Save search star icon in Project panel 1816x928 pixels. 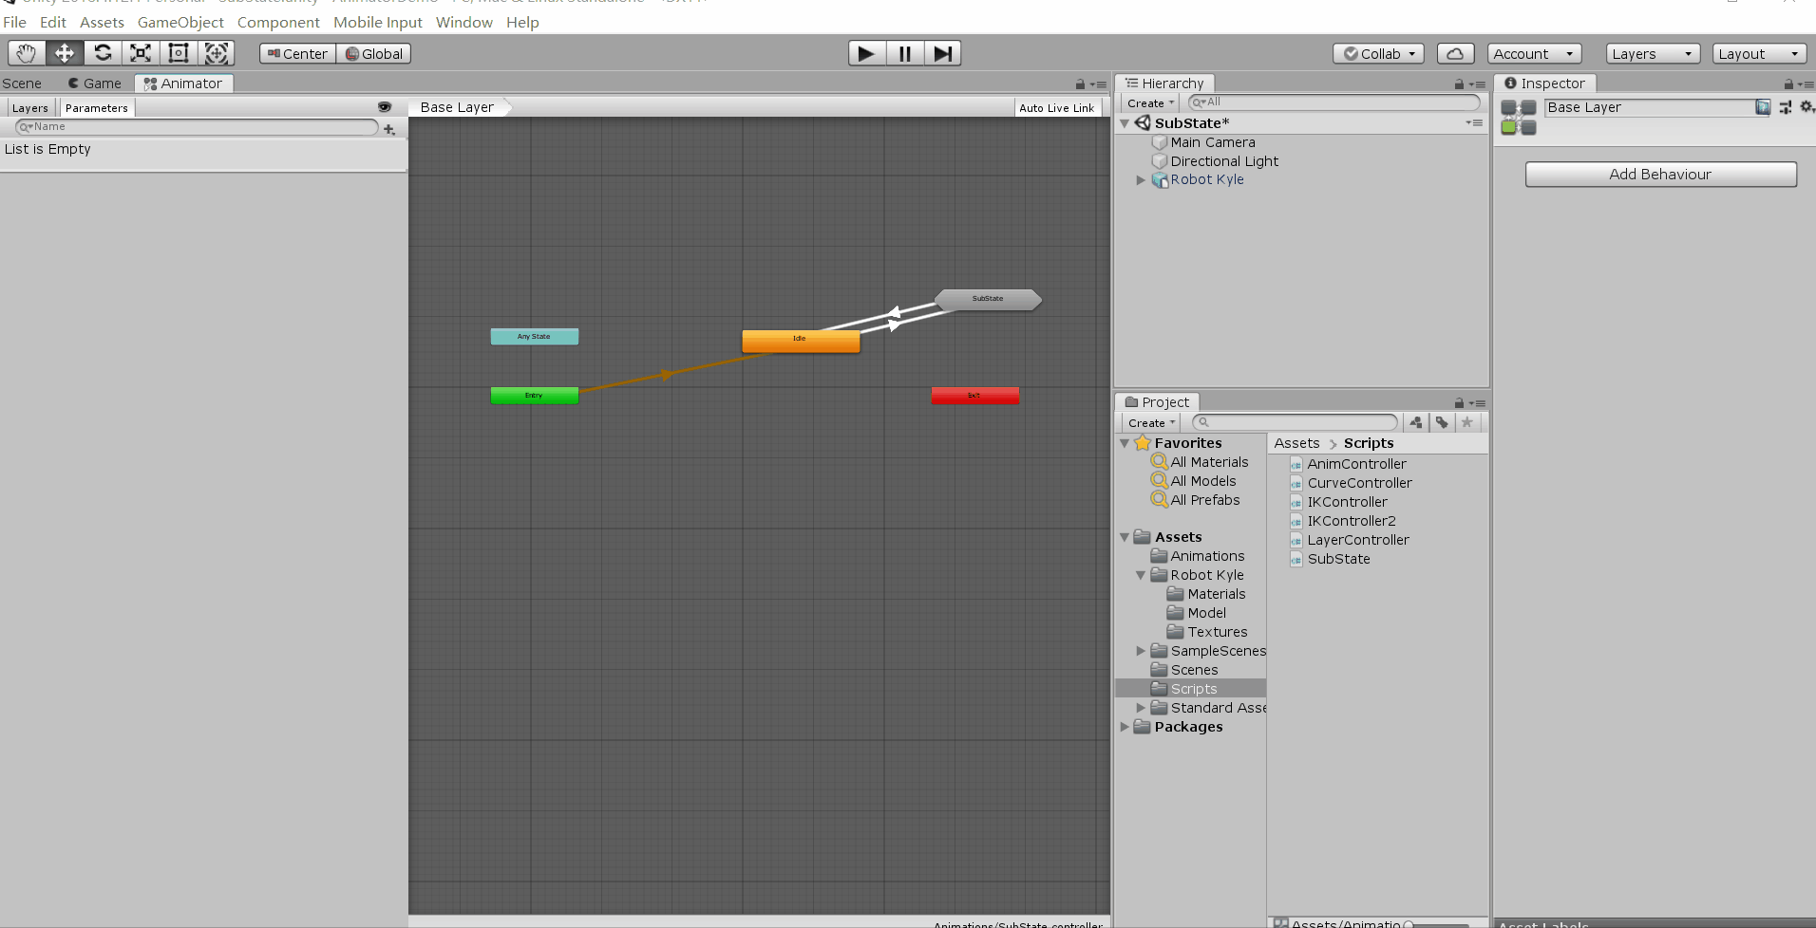click(1467, 422)
